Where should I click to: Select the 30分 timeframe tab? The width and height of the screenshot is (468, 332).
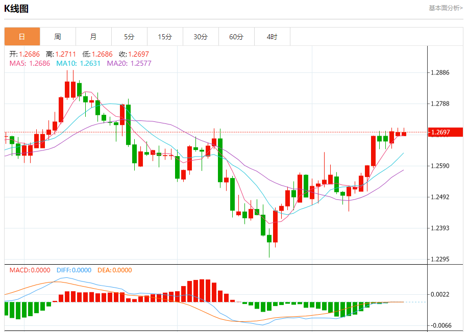[201, 37]
